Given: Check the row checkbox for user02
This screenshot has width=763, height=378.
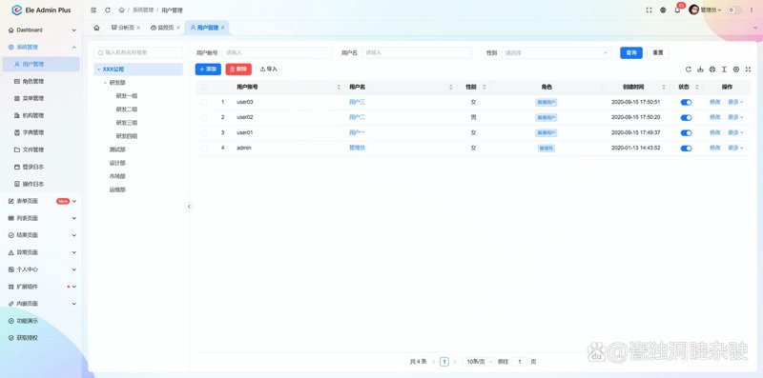Looking at the screenshot, I should (204, 117).
